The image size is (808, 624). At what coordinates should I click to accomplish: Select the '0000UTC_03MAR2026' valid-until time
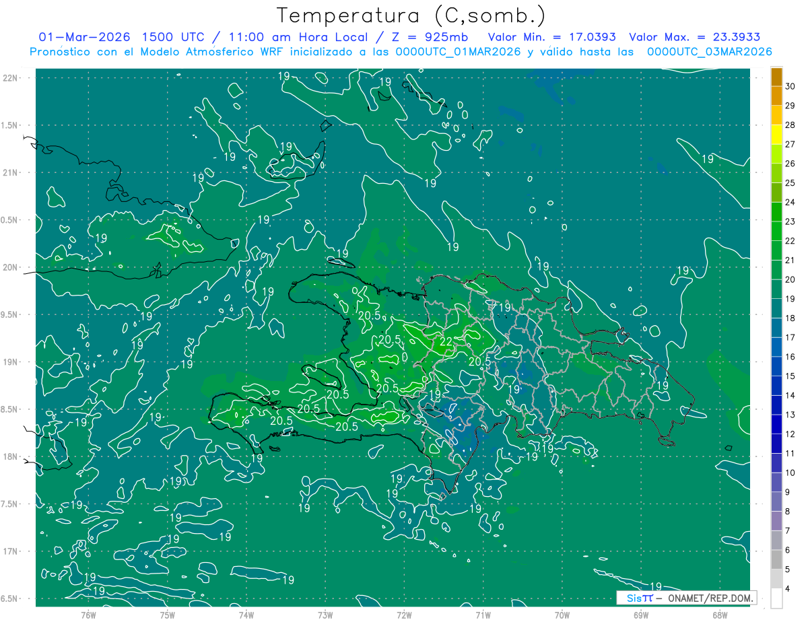pos(709,51)
